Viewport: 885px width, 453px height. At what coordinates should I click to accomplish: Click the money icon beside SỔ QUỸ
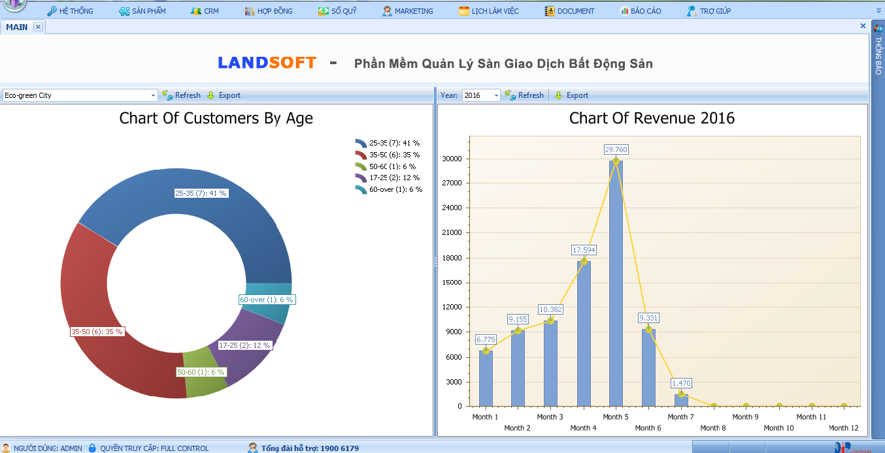(324, 11)
